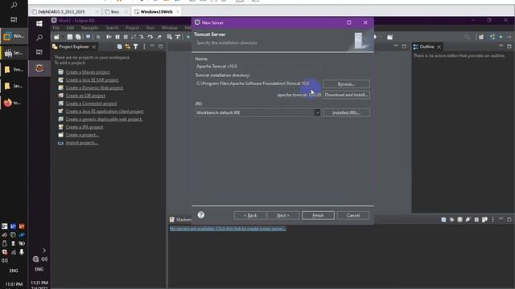515x289 pixels.
Task: Open the filter icon in Project Explorer
Action: coord(136,47)
